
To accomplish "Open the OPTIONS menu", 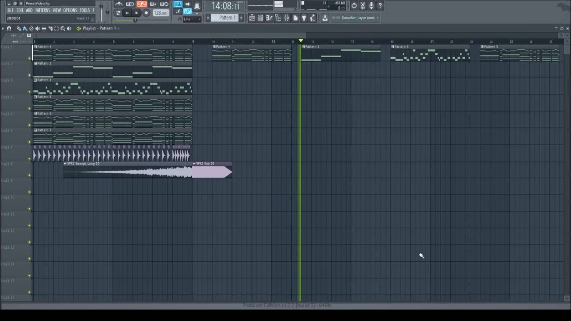I will [x=70, y=10].
